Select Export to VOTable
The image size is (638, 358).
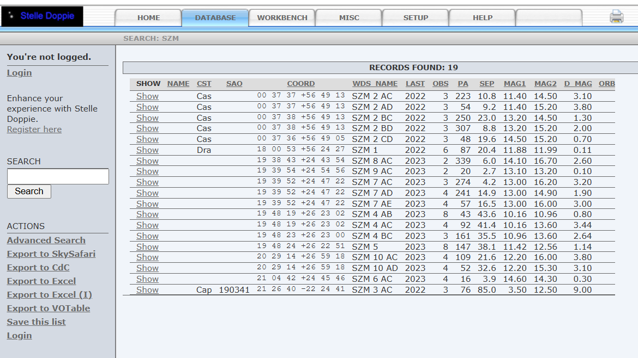(x=49, y=308)
